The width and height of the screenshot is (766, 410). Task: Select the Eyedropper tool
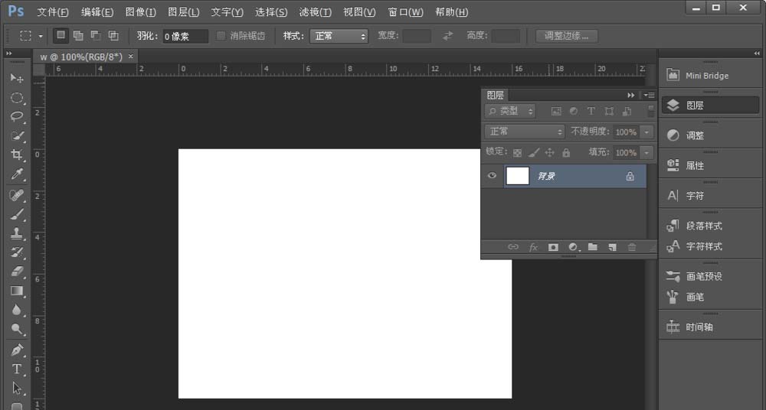[x=16, y=175]
